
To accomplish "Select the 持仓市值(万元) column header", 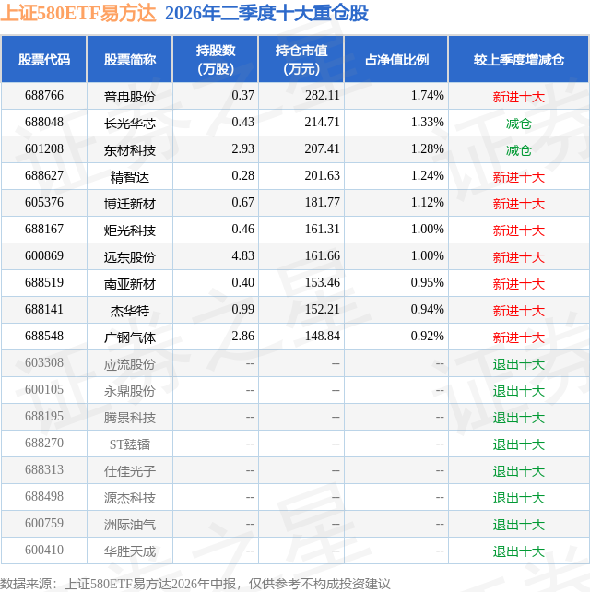I will tap(301, 60).
